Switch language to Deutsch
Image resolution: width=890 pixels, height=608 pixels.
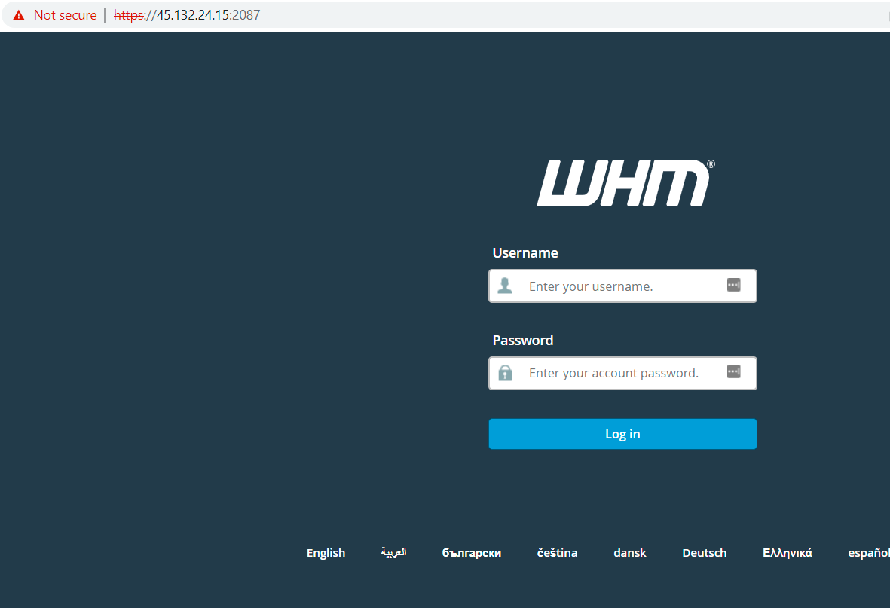pyautogui.click(x=705, y=553)
